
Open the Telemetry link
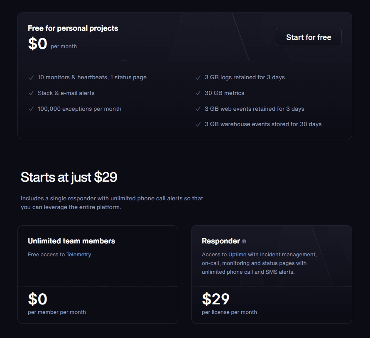[78, 255]
